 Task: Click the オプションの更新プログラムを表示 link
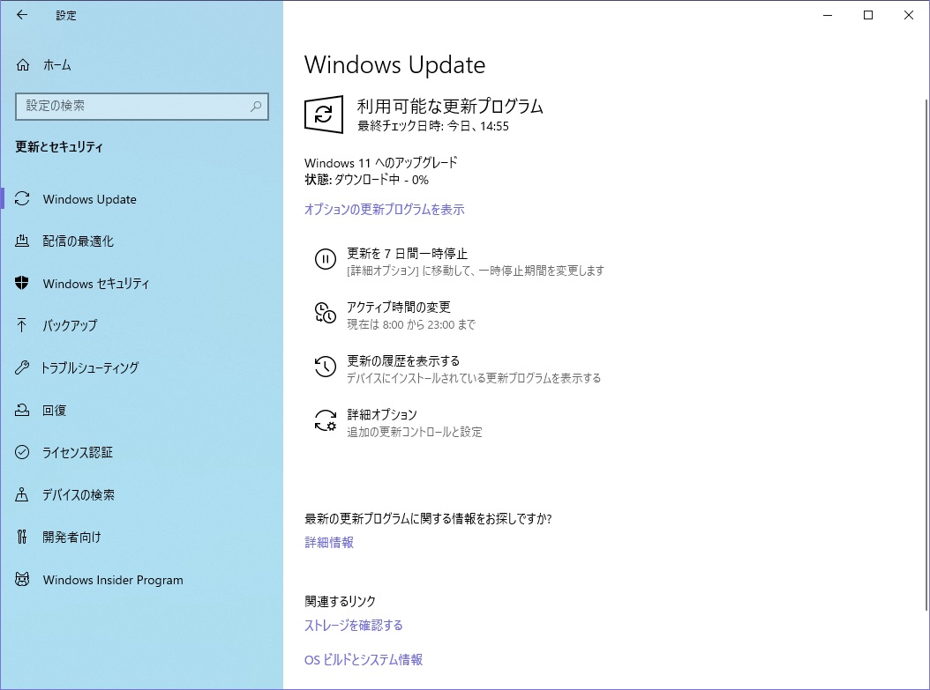point(385,209)
